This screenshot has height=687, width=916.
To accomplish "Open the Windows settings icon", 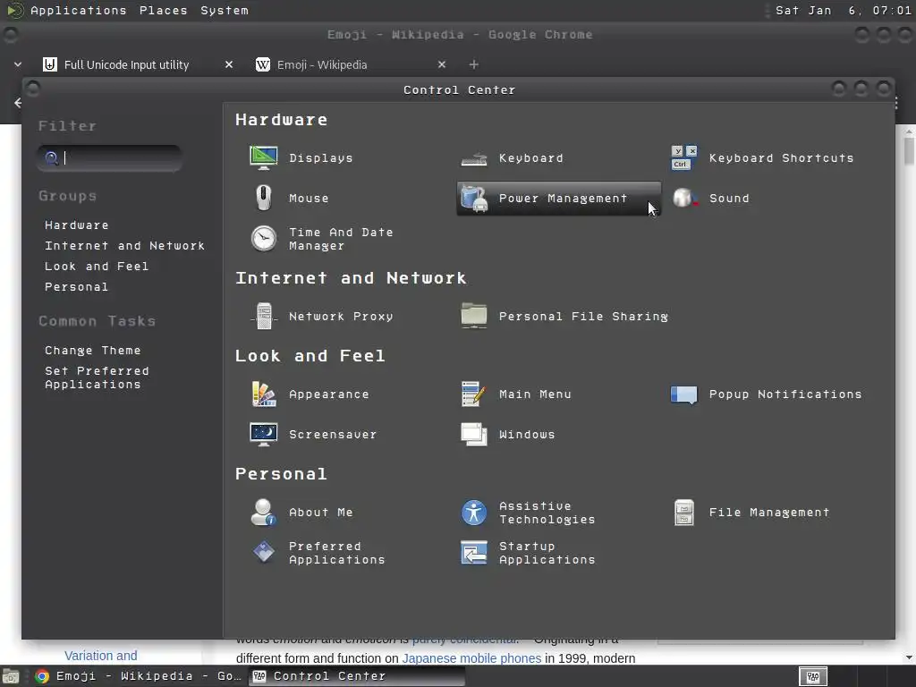I will point(474,434).
